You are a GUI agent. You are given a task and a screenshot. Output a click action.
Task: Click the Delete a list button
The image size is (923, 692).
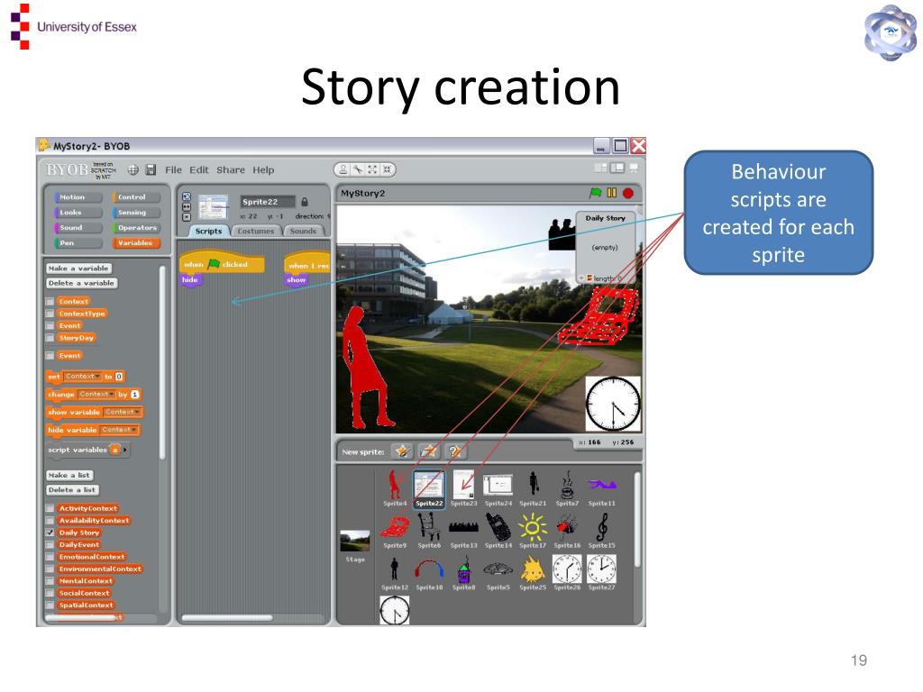72,490
